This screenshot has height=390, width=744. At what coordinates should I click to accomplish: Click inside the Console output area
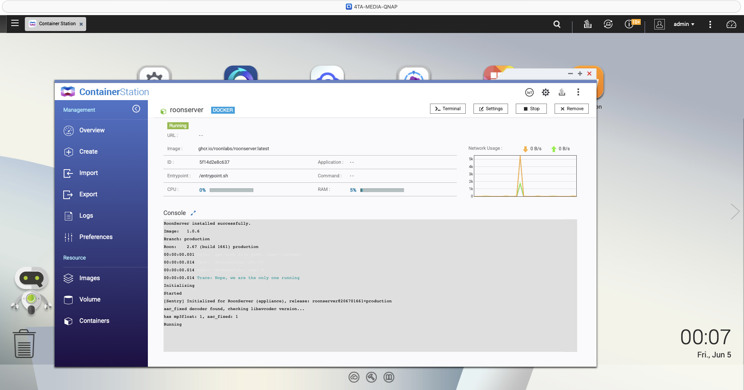point(370,286)
